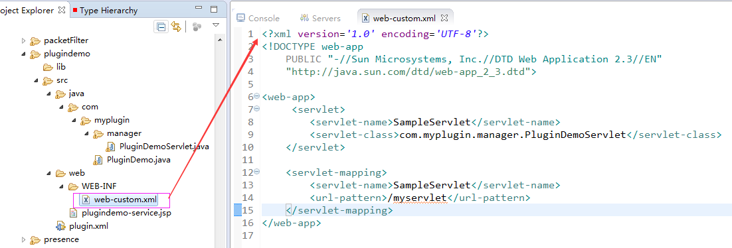Click the DTD URL string on line 4
The width and height of the screenshot is (732, 248).
[x=408, y=72]
